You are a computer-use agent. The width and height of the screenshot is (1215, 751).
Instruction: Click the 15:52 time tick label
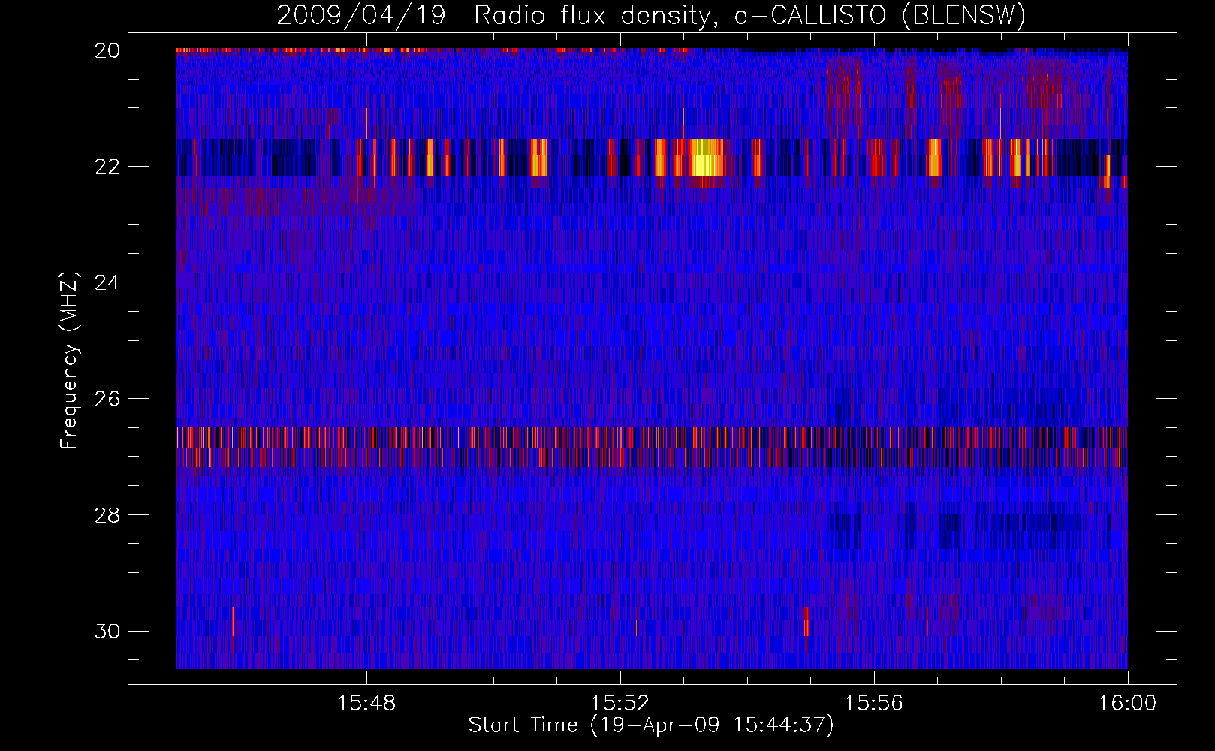[x=620, y=704]
